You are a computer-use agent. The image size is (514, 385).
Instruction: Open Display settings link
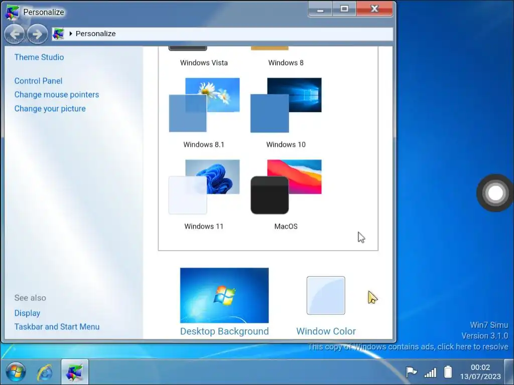(x=27, y=313)
